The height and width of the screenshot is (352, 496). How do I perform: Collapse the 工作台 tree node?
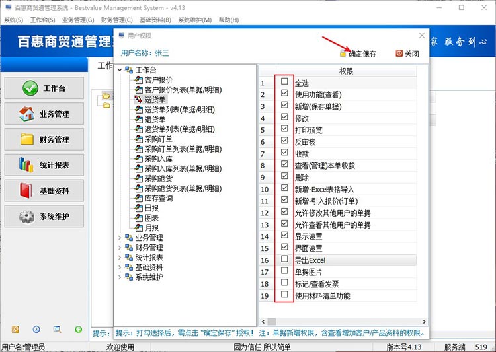point(120,70)
